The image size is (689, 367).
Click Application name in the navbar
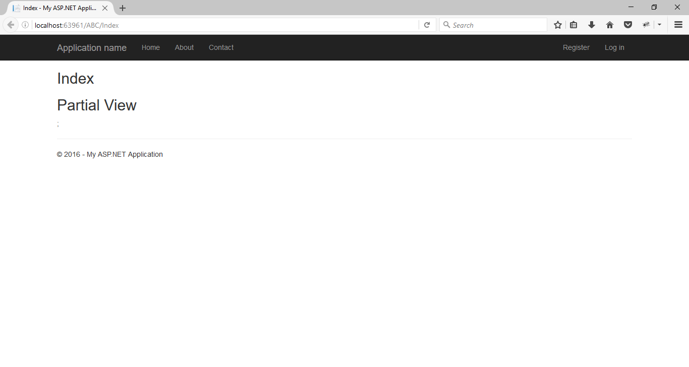coord(91,47)
